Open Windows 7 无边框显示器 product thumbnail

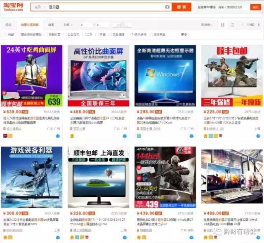point(165,76)
